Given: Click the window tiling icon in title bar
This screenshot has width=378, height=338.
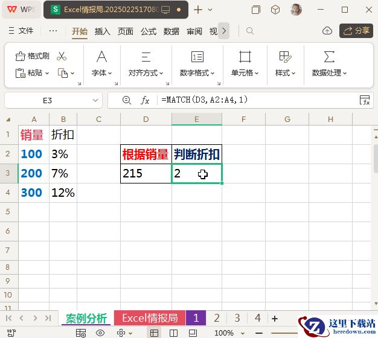Looking at the screenshot, I should point(256,10).
